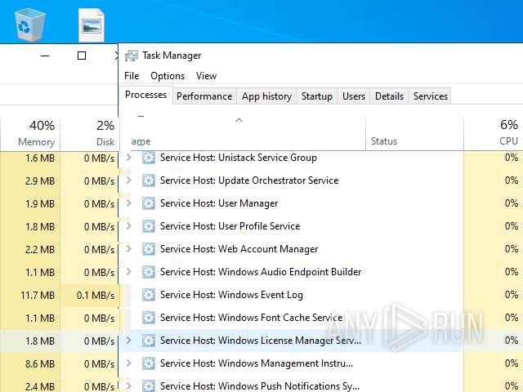Switch to the Users tab
The image size is (523, 392).
click(x=354, y=96)
